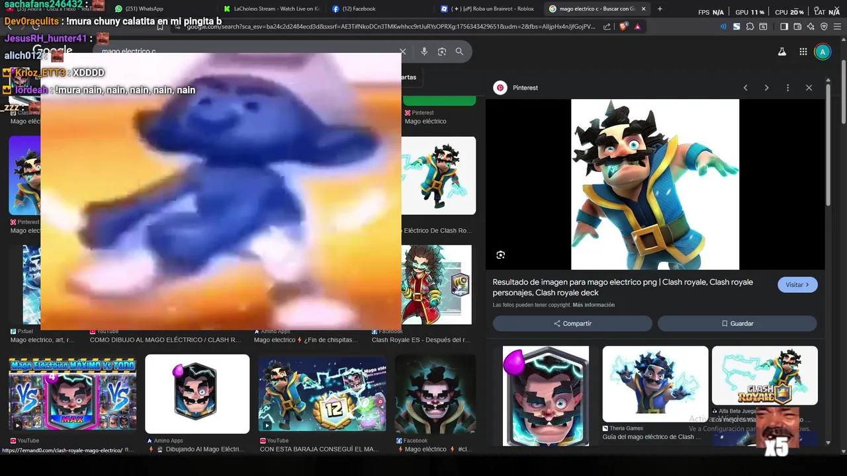
Task: Clear the Google search box text
Action: point(402,52)
